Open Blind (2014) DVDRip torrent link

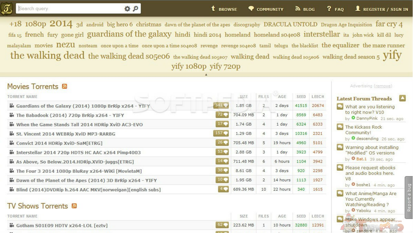coord(88,190)
